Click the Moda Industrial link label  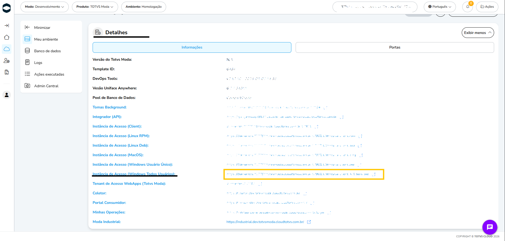[107, 222]
